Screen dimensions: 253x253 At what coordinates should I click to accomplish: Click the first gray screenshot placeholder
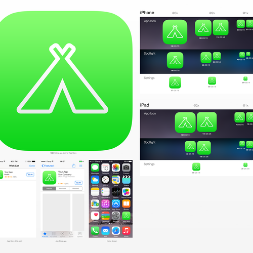56,212
